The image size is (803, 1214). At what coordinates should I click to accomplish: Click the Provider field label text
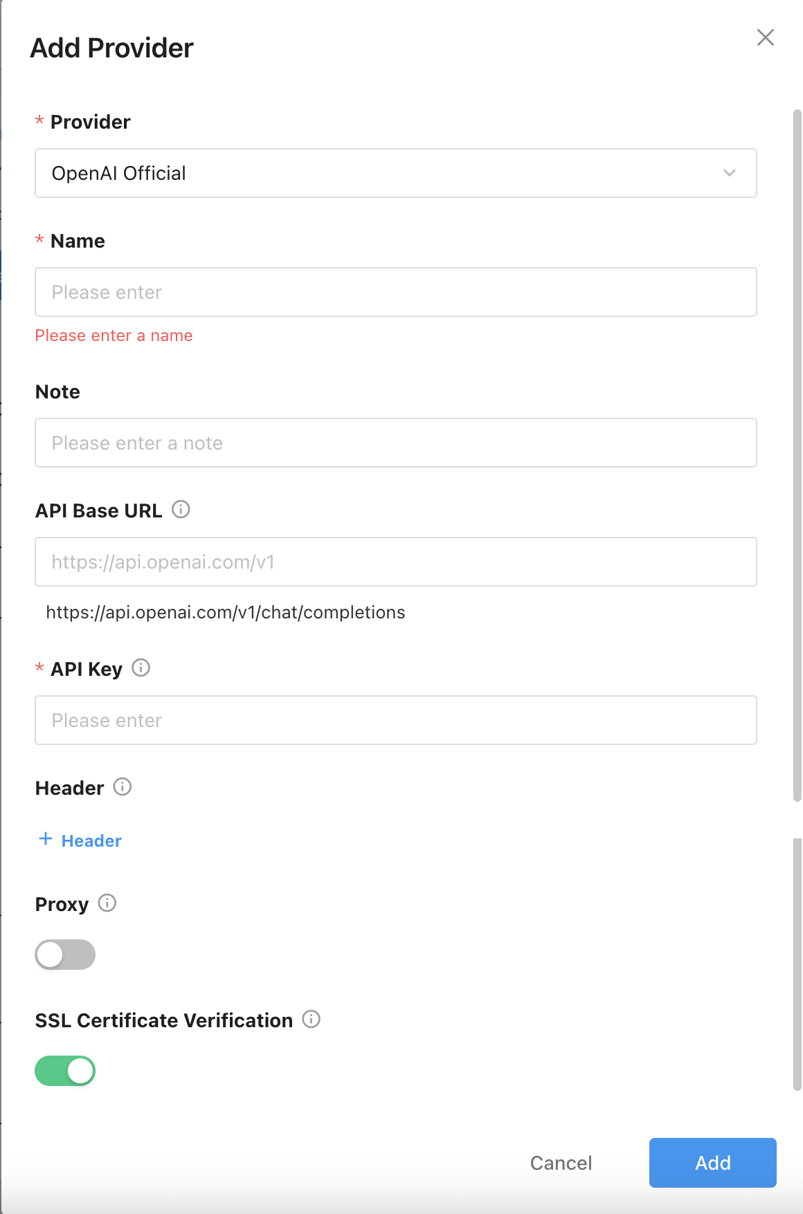click(x=90, y=122)
